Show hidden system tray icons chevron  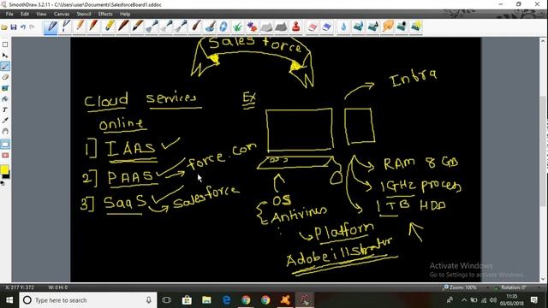point(464,300)
